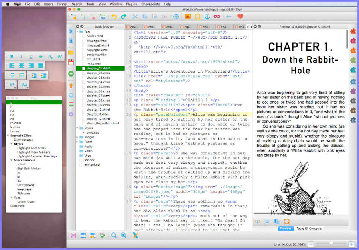This screenshot has width=359, height=250.
Task: Open chapter_05.xhtml in the Book Browser
Action: coord(98,87)
